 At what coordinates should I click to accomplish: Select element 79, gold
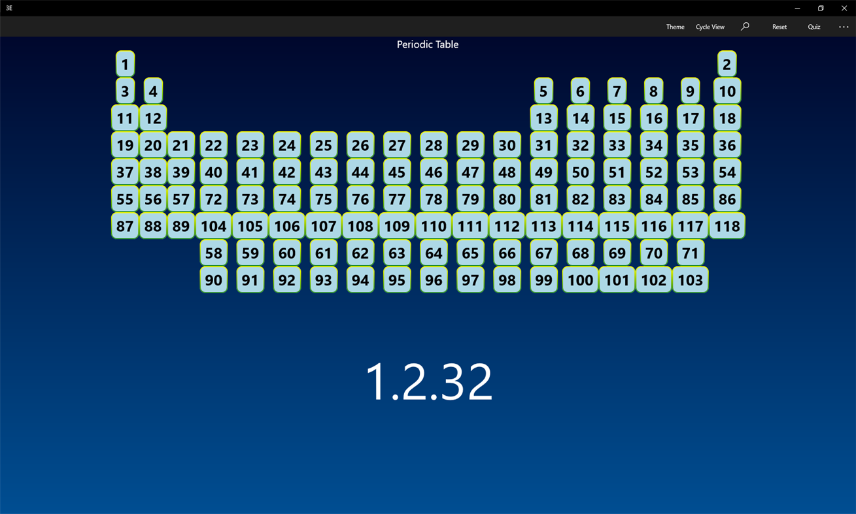click(470, 199)
